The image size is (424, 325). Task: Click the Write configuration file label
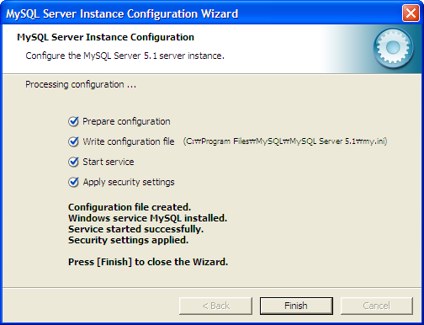(x=129, y=141)
